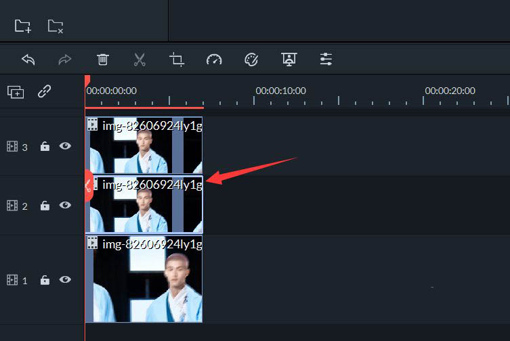Undo the last action

[28, 60]
